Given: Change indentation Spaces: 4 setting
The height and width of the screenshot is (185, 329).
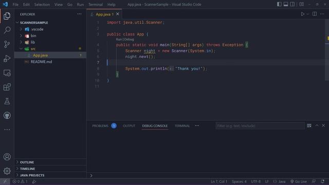Looking at the screenshot, I should point(239,181).
